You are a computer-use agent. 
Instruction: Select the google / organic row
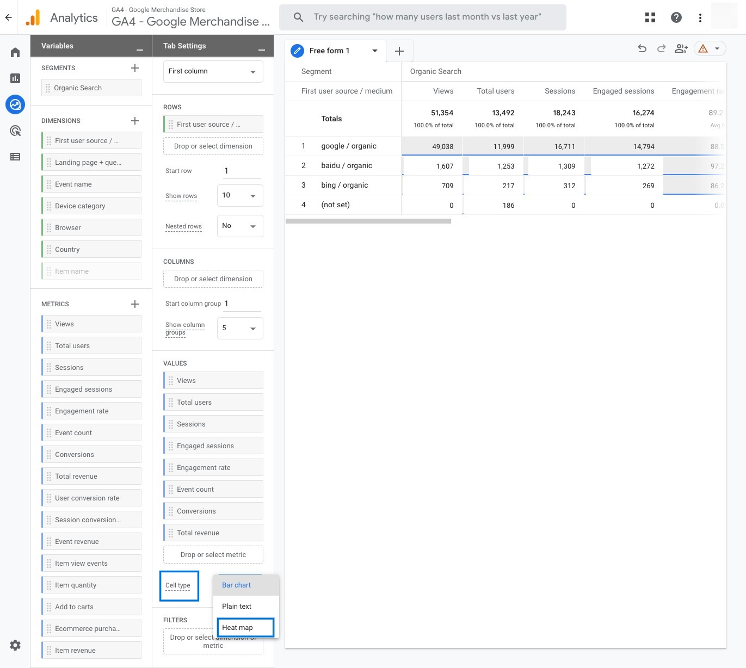tap(505, 146)
